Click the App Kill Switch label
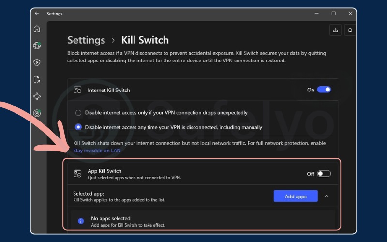 [x=104, y=171]
